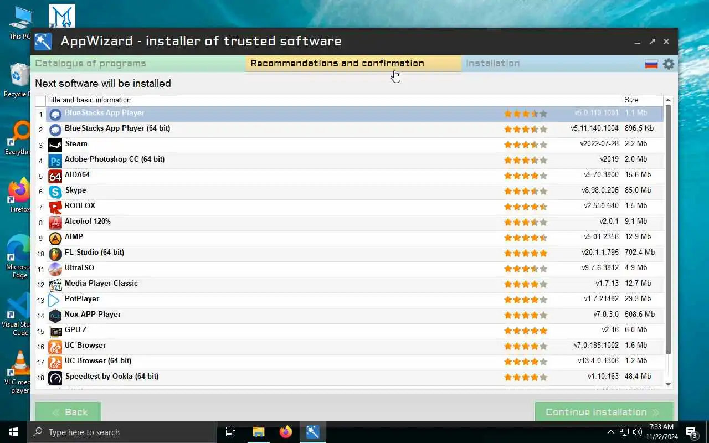Click the star rating for GPU-Z
The height and width of the screenshot is (443, 709).
(x=525, y=331)
